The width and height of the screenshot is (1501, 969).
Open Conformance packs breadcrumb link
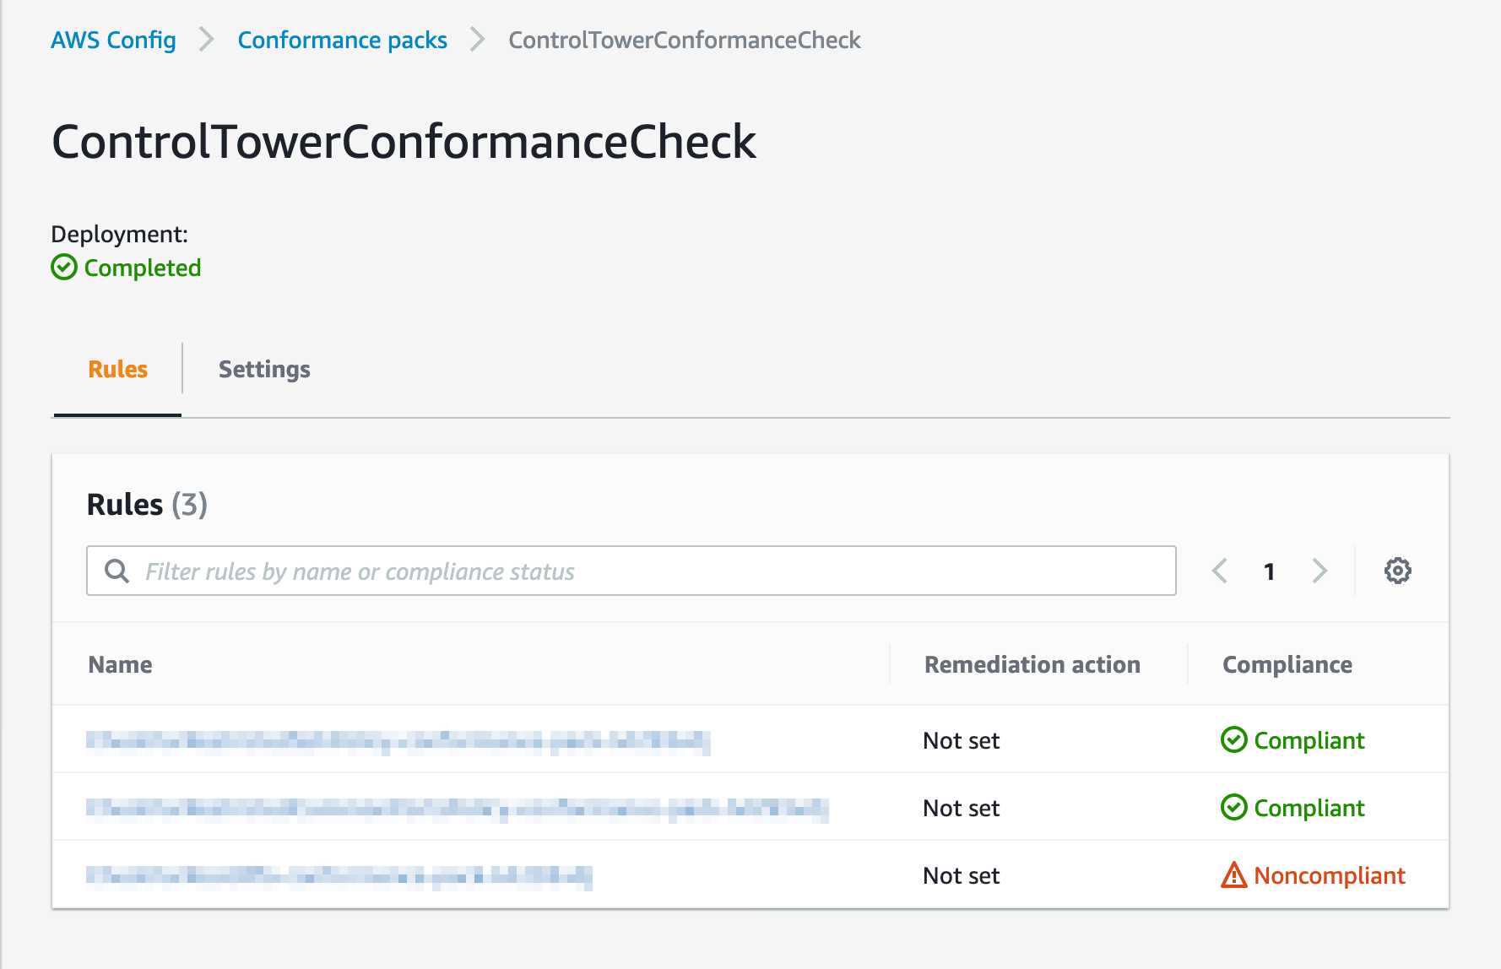342,40
